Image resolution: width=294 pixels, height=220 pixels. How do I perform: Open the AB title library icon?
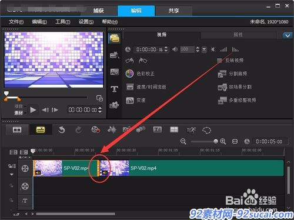click(x=115, y=72)
